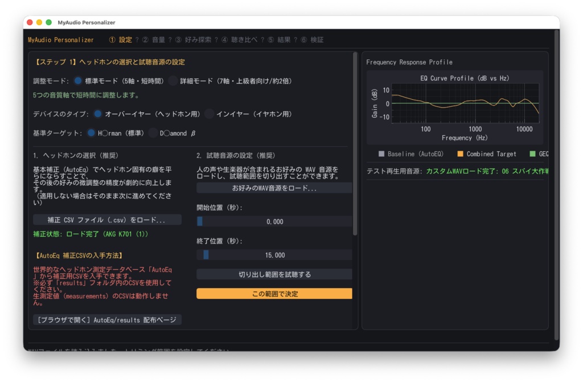Image resolution: width=583 pixels, height=382 pixels.
Task: Click the 1. ヘッドホンの選択（推奨） heading
Action: (76, 155)
